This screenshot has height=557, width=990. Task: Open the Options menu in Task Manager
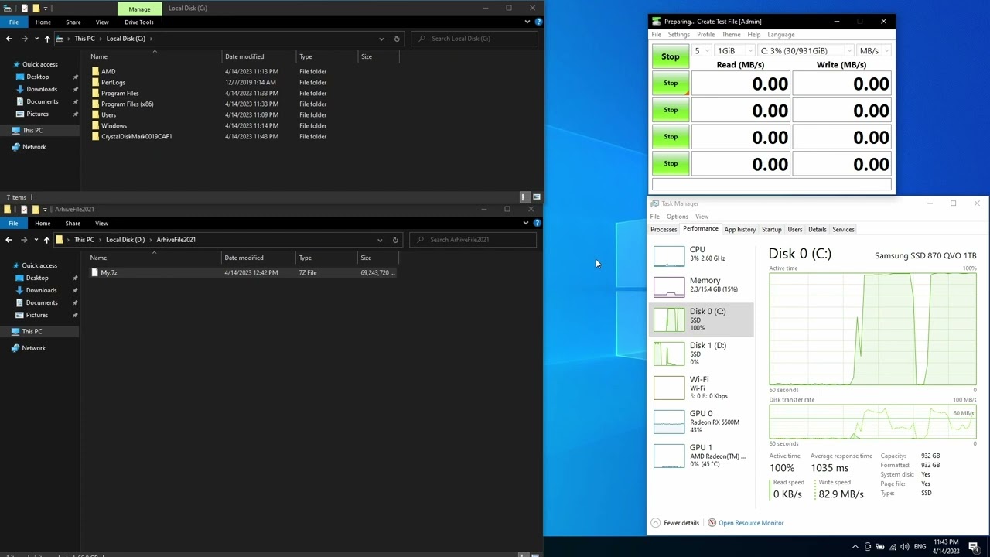coord(677,217)
